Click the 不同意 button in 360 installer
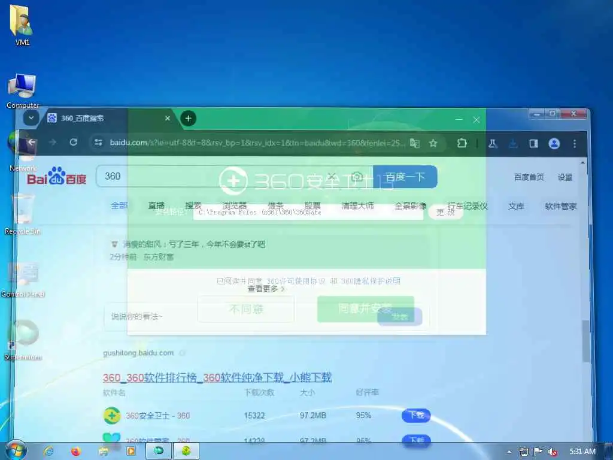This screenshot has width=613, height=460. [246, 309]
